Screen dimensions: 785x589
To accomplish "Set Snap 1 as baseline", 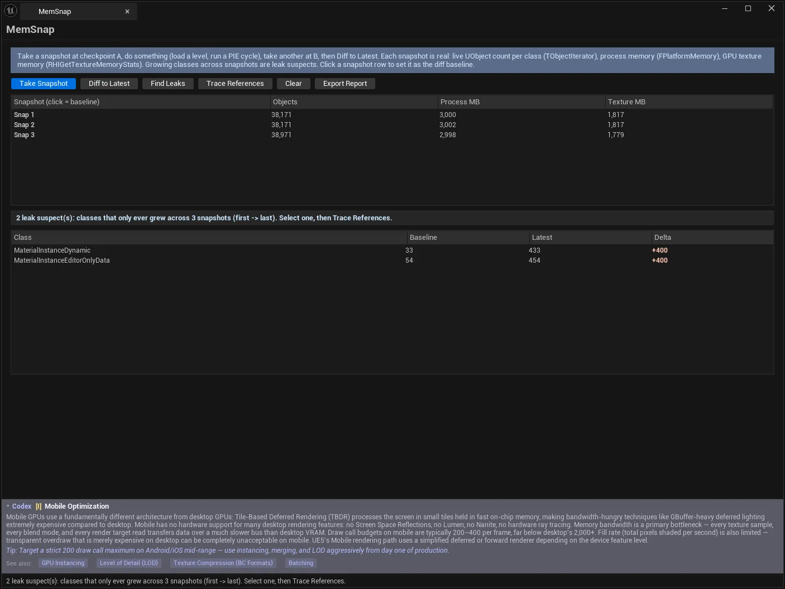I will point(392,115).
